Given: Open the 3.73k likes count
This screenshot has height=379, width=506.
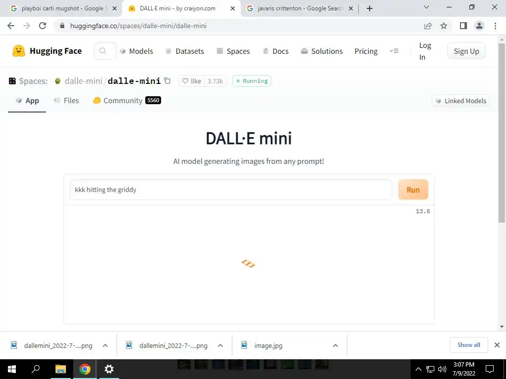Looking at the screenshot, I should [x=215, y=81].
